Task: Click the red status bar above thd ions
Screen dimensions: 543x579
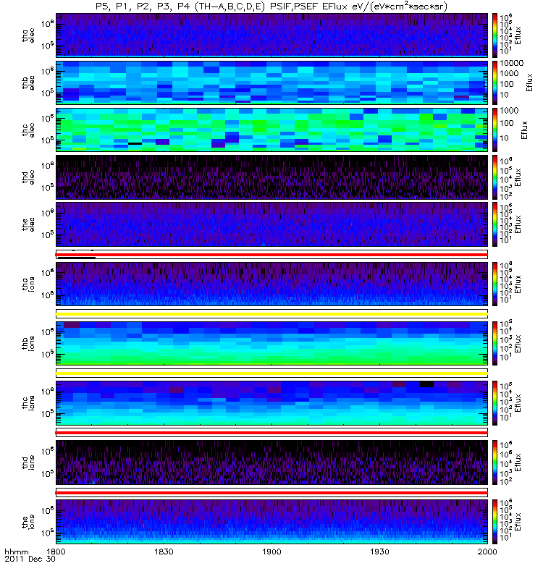Action: (271, 433)
